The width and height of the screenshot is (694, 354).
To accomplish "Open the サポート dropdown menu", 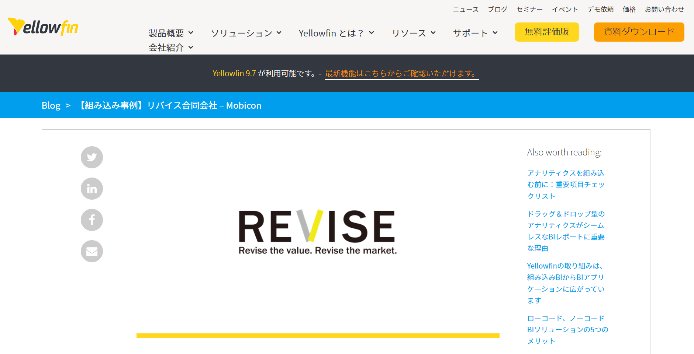I will tap(475, 33).
